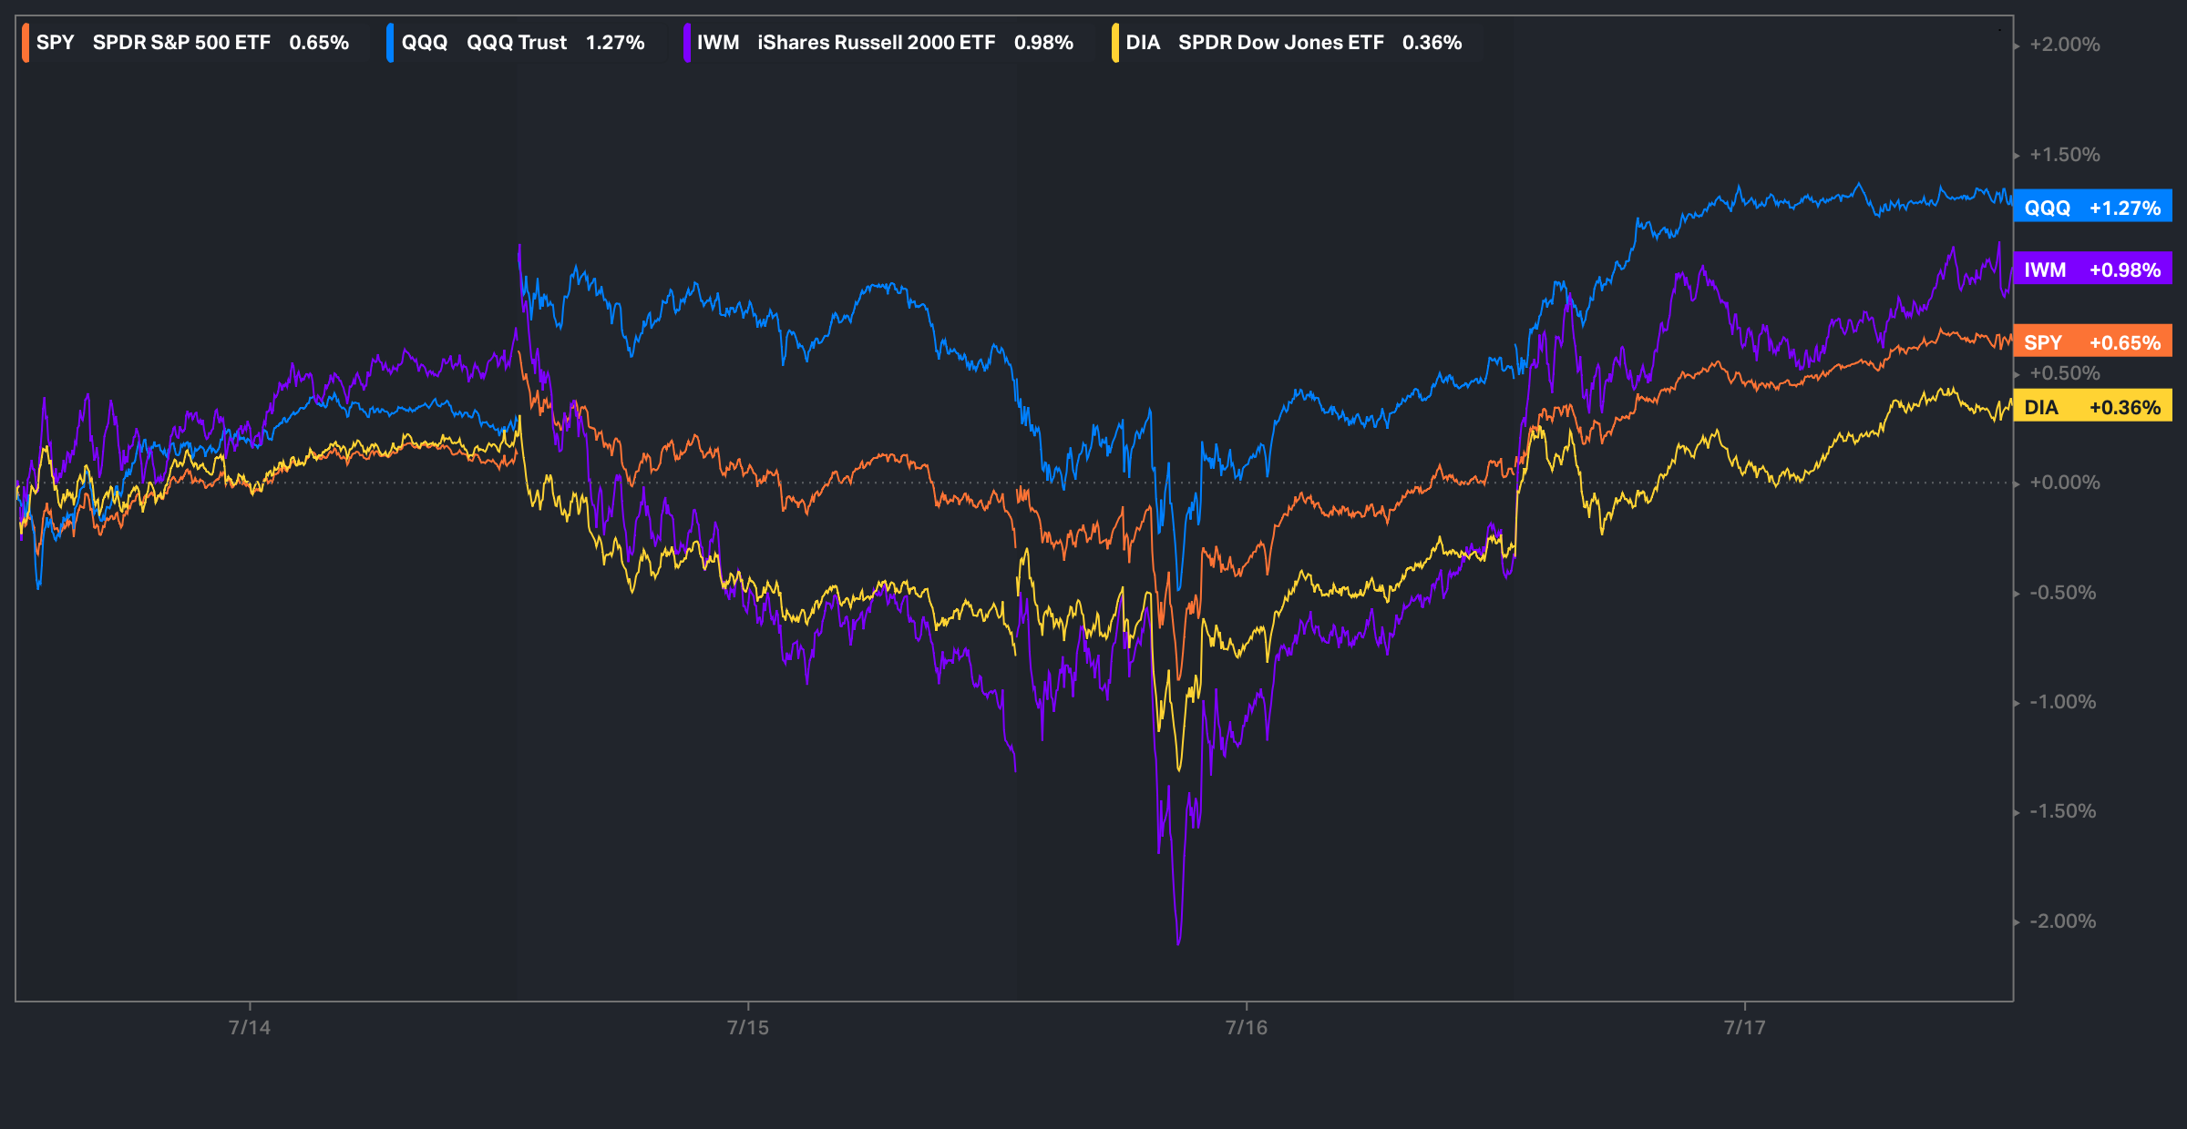Click the -2.00% y-axis label
2187x1129 pixels.
click(x=2062, y=921)
